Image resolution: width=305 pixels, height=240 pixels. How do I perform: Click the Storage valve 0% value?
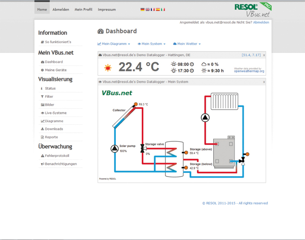[148, 154]
